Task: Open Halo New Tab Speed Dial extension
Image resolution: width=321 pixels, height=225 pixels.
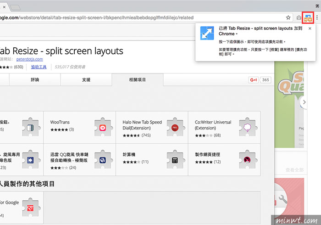Action: point(152,127)
